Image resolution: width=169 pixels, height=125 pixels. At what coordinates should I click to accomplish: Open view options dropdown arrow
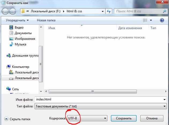(151, 20)
